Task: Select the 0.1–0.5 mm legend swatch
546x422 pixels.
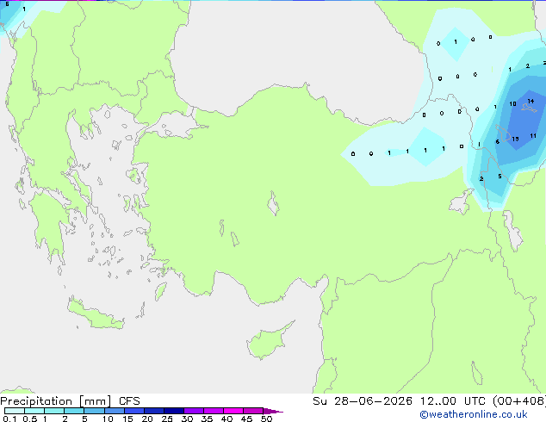Action: tap(15, 411)
